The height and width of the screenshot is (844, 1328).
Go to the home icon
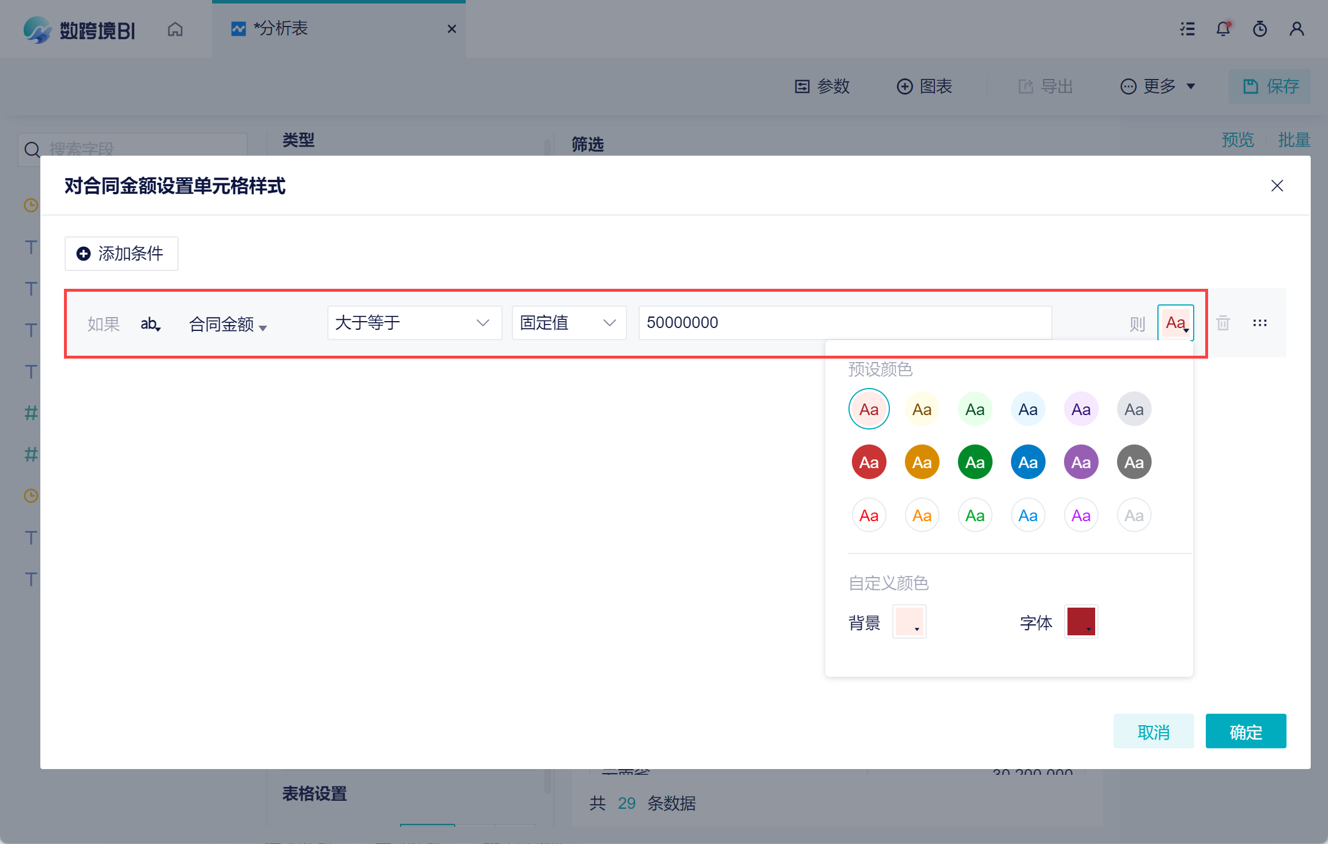click(x=175, y=29)
